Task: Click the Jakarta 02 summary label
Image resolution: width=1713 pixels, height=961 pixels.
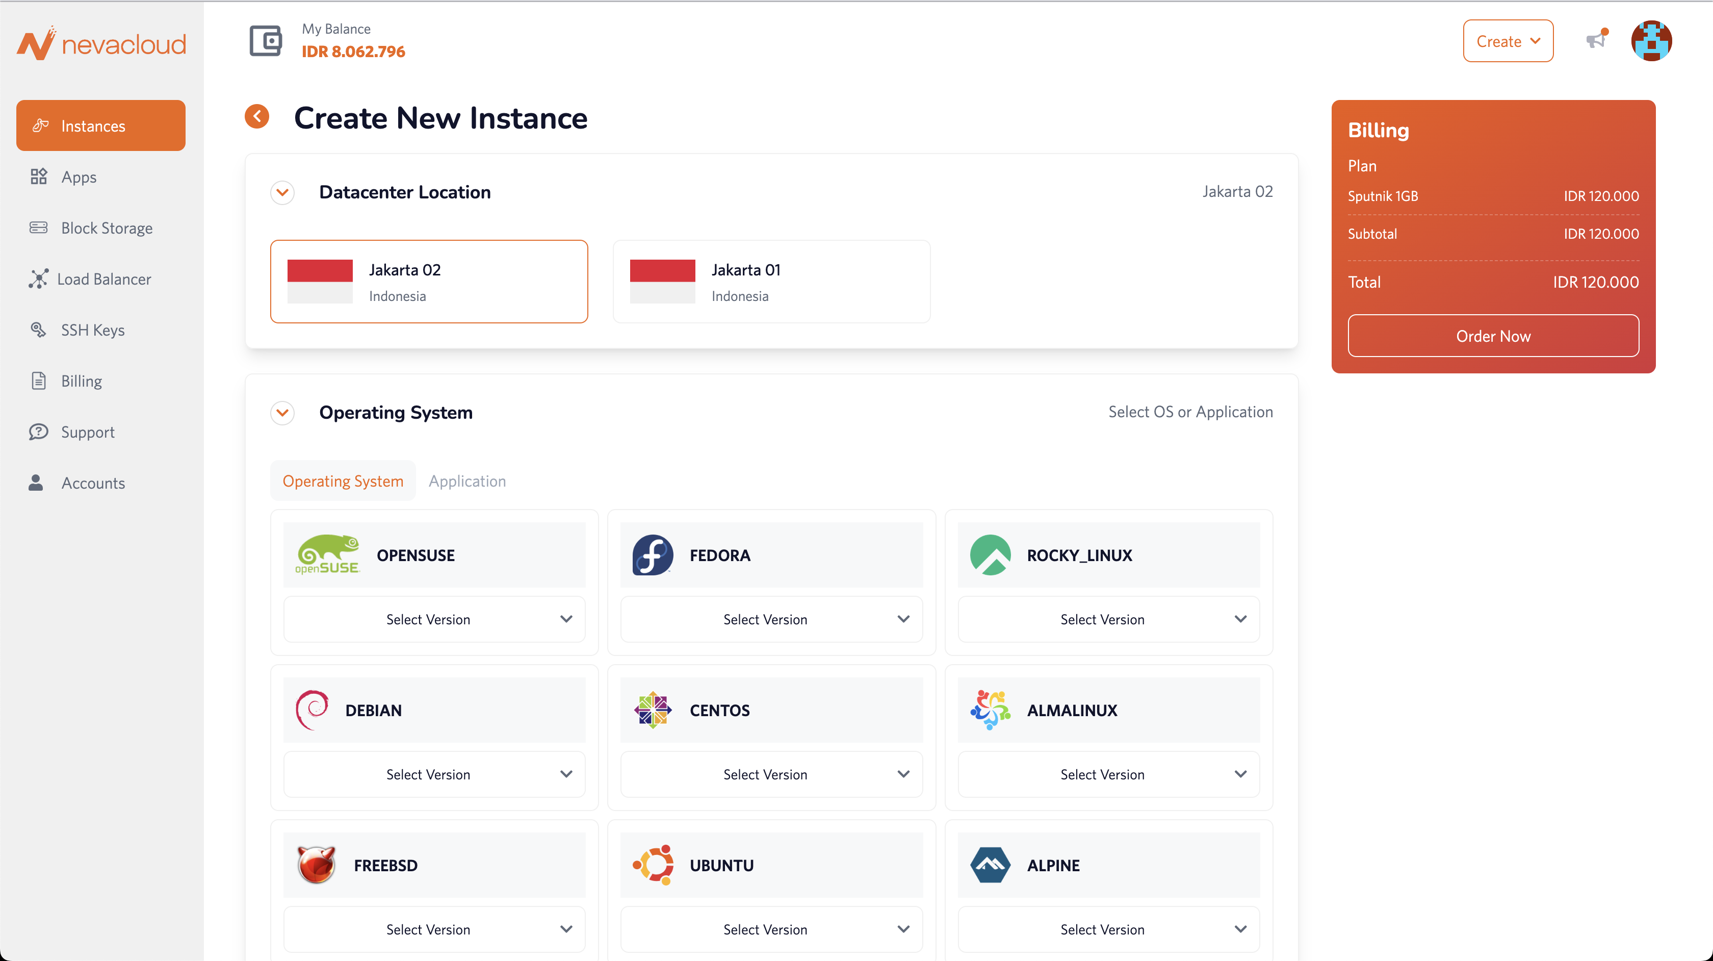Action: (x=1237, y=191)
